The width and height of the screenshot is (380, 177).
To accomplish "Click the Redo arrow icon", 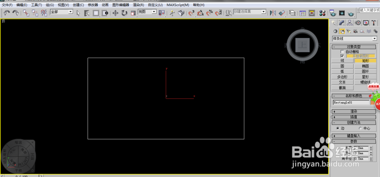I will tap(15, 13).
